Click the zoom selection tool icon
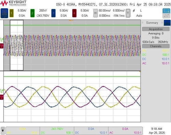 pyautogui.click(x=166, y=11)
